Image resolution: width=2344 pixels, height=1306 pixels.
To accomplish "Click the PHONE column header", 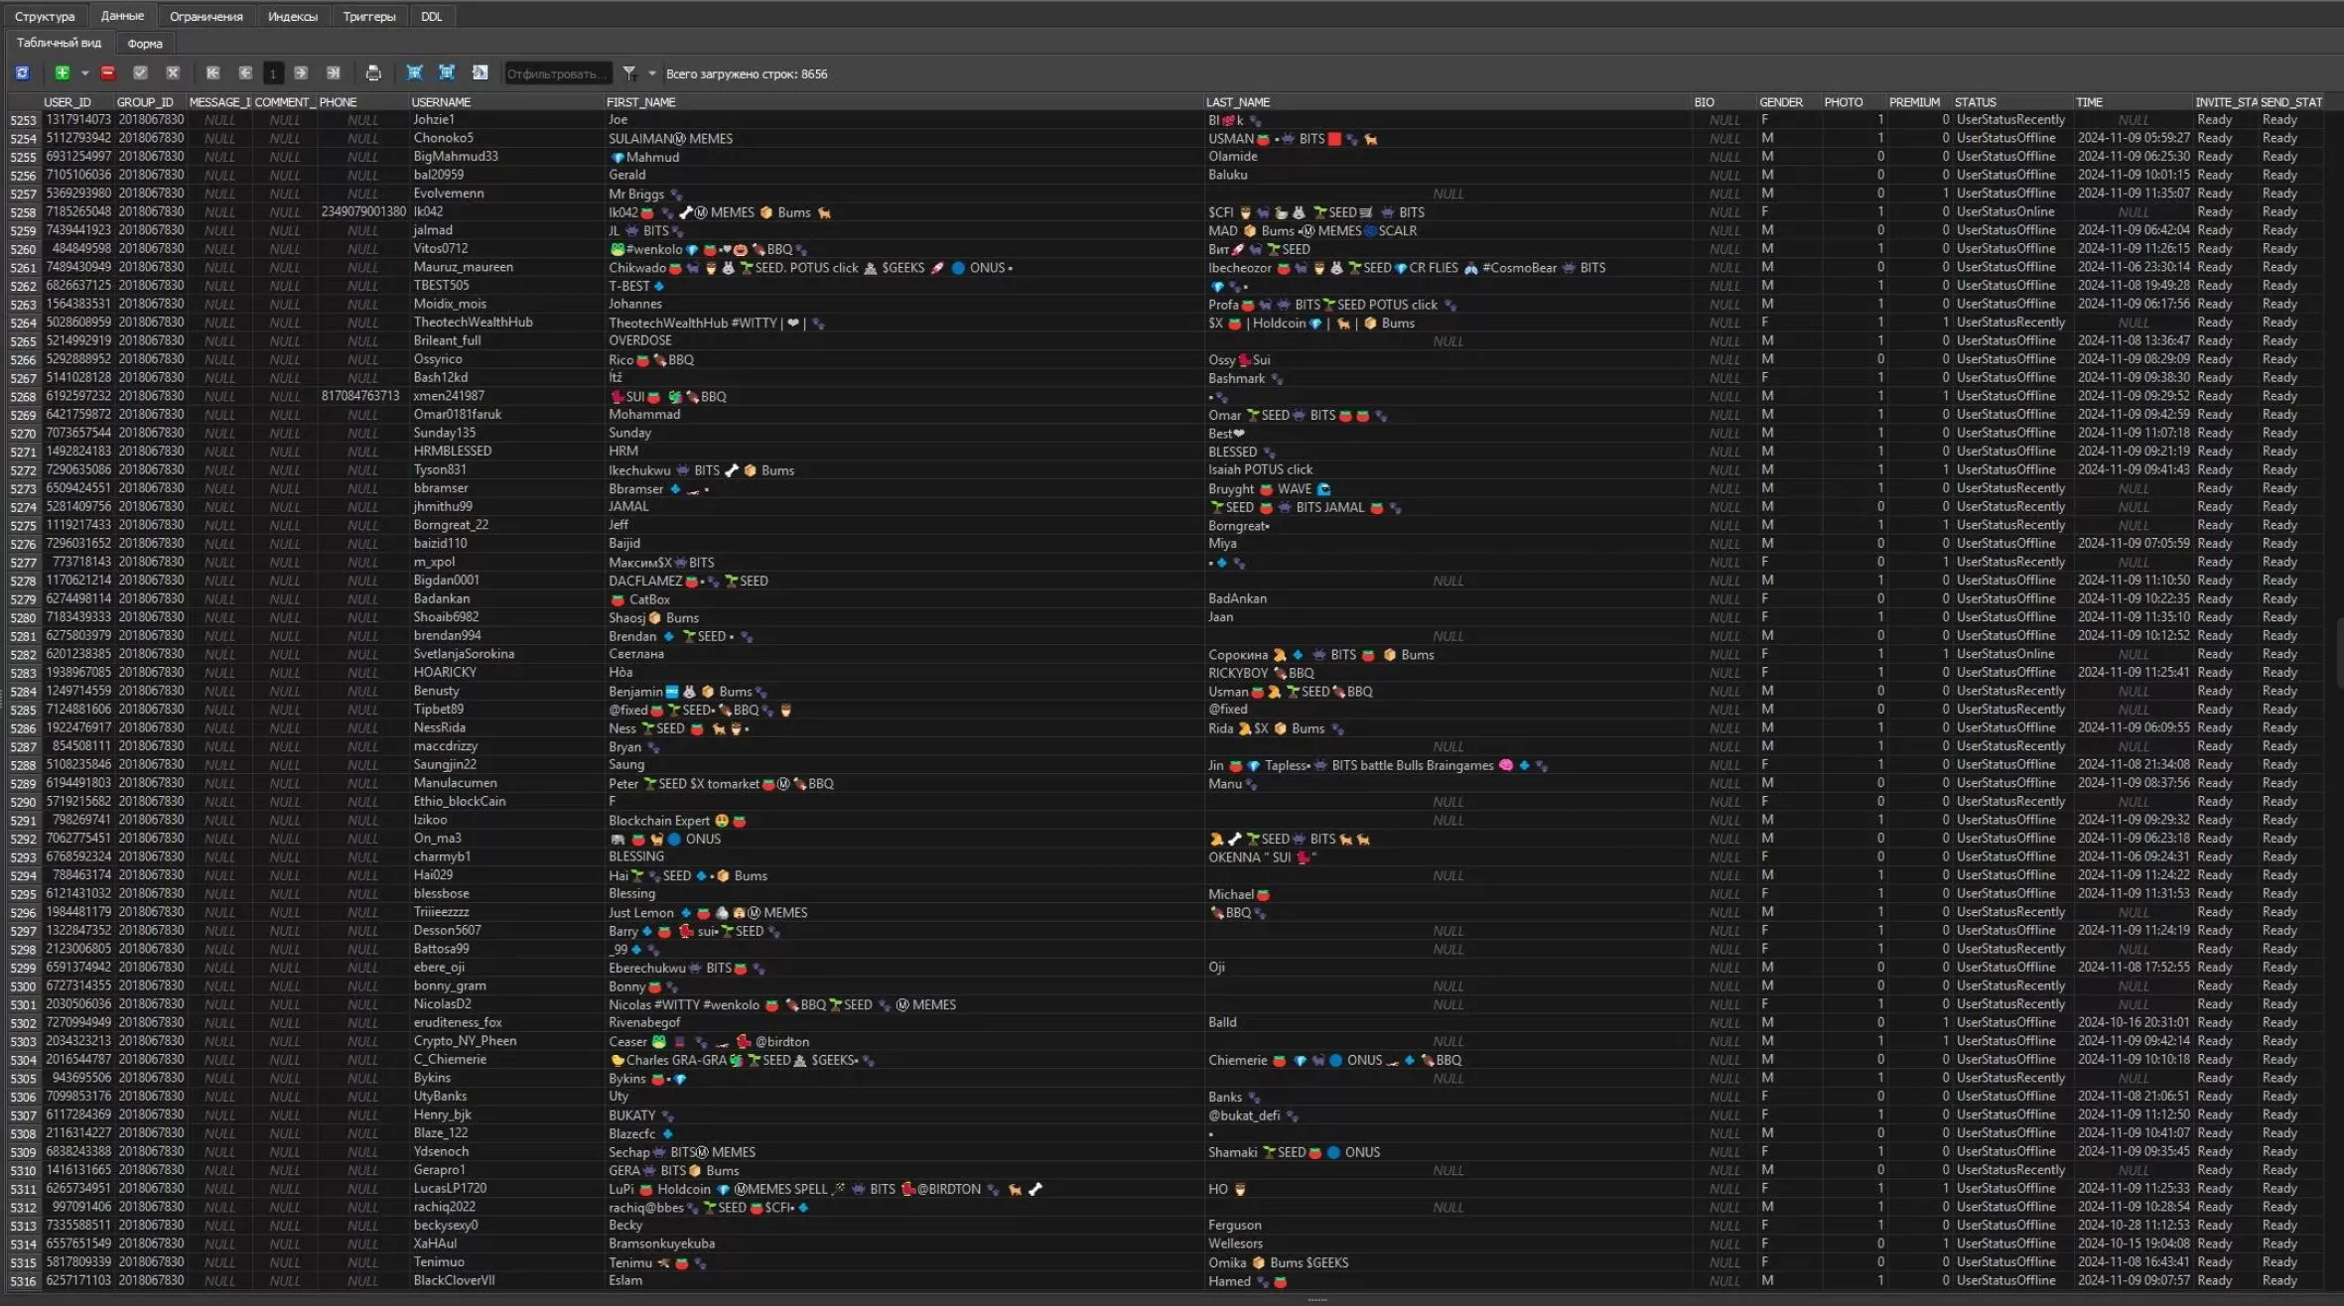I will pos(362,102).
